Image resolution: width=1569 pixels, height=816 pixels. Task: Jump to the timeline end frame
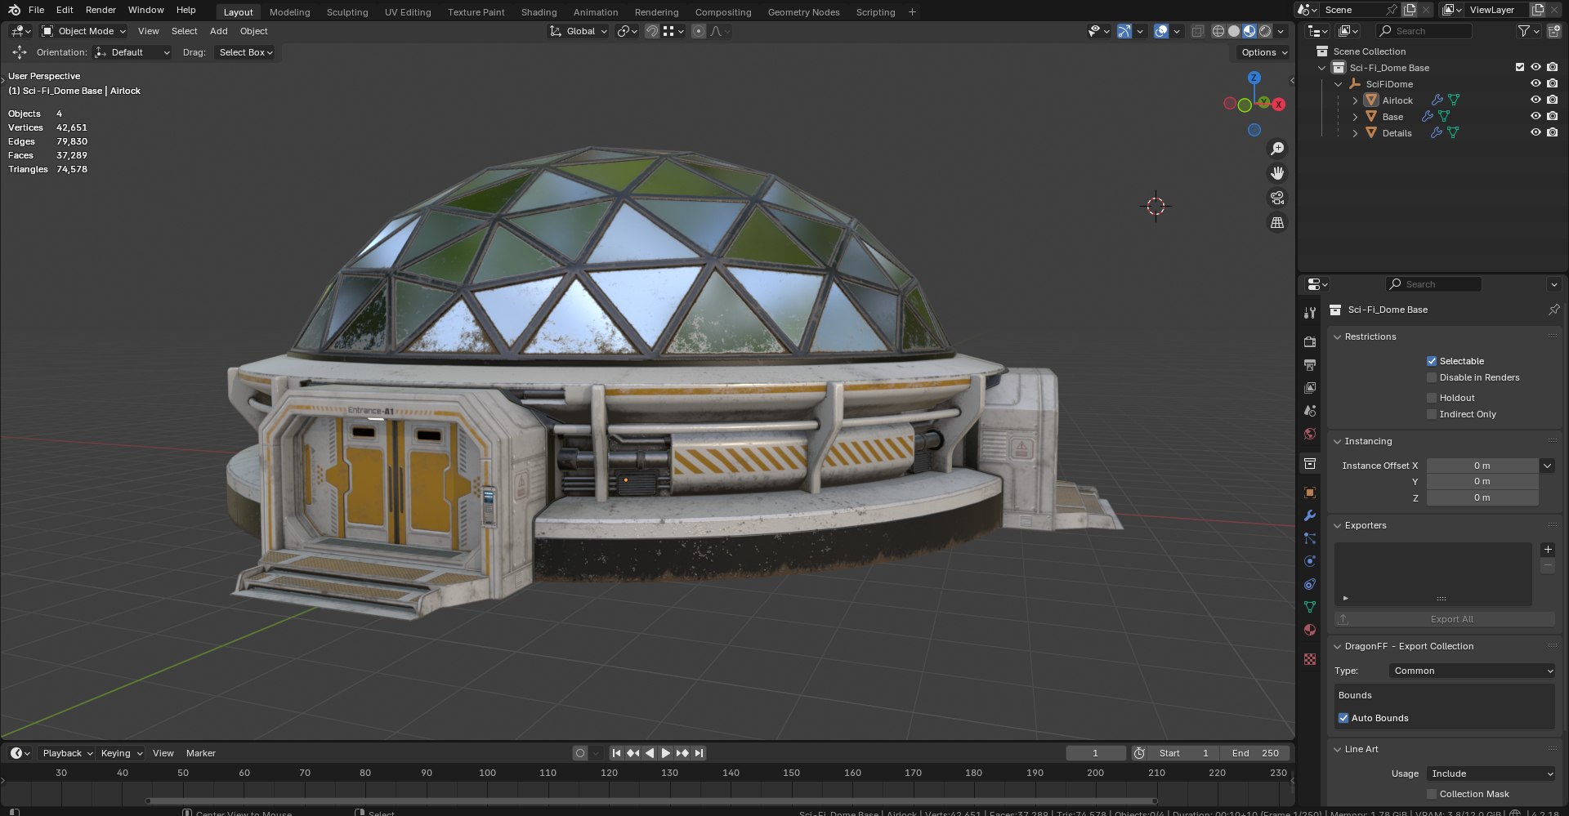[699, 753]
